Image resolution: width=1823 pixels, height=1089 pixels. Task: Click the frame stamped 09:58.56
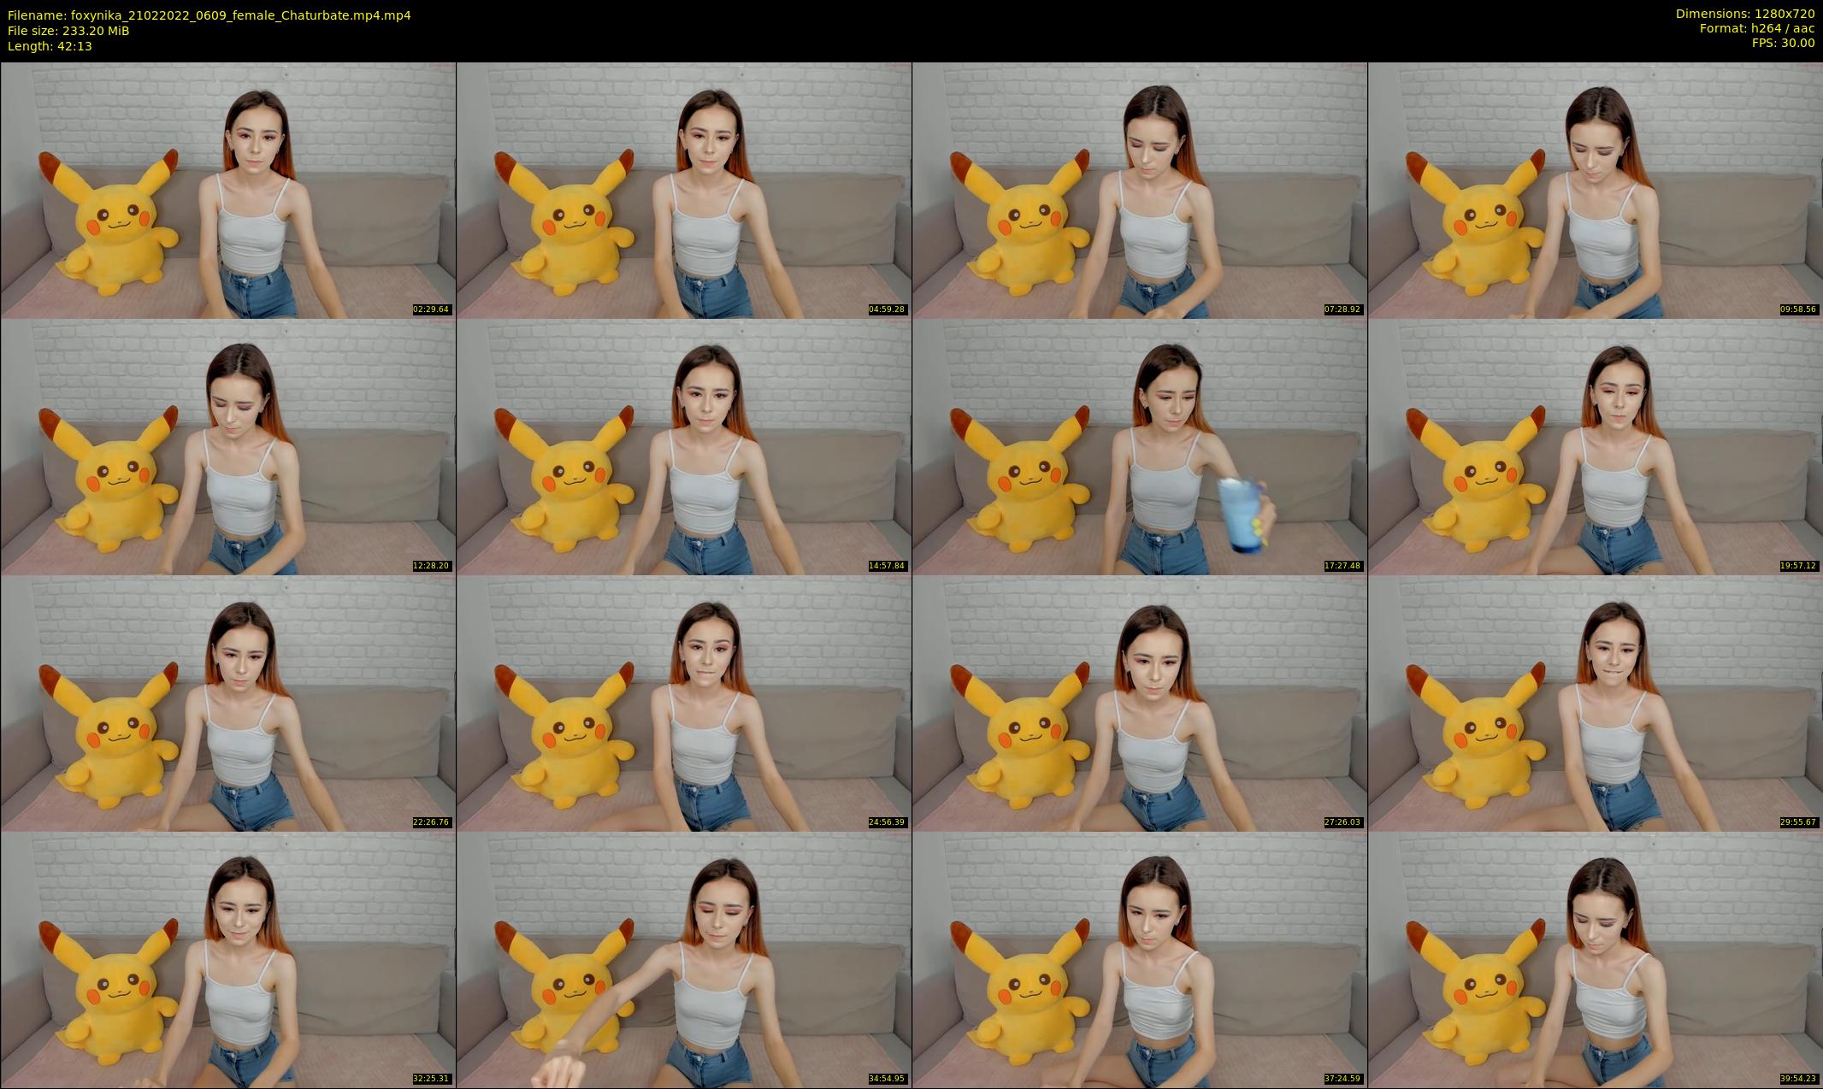[1596, 190]
